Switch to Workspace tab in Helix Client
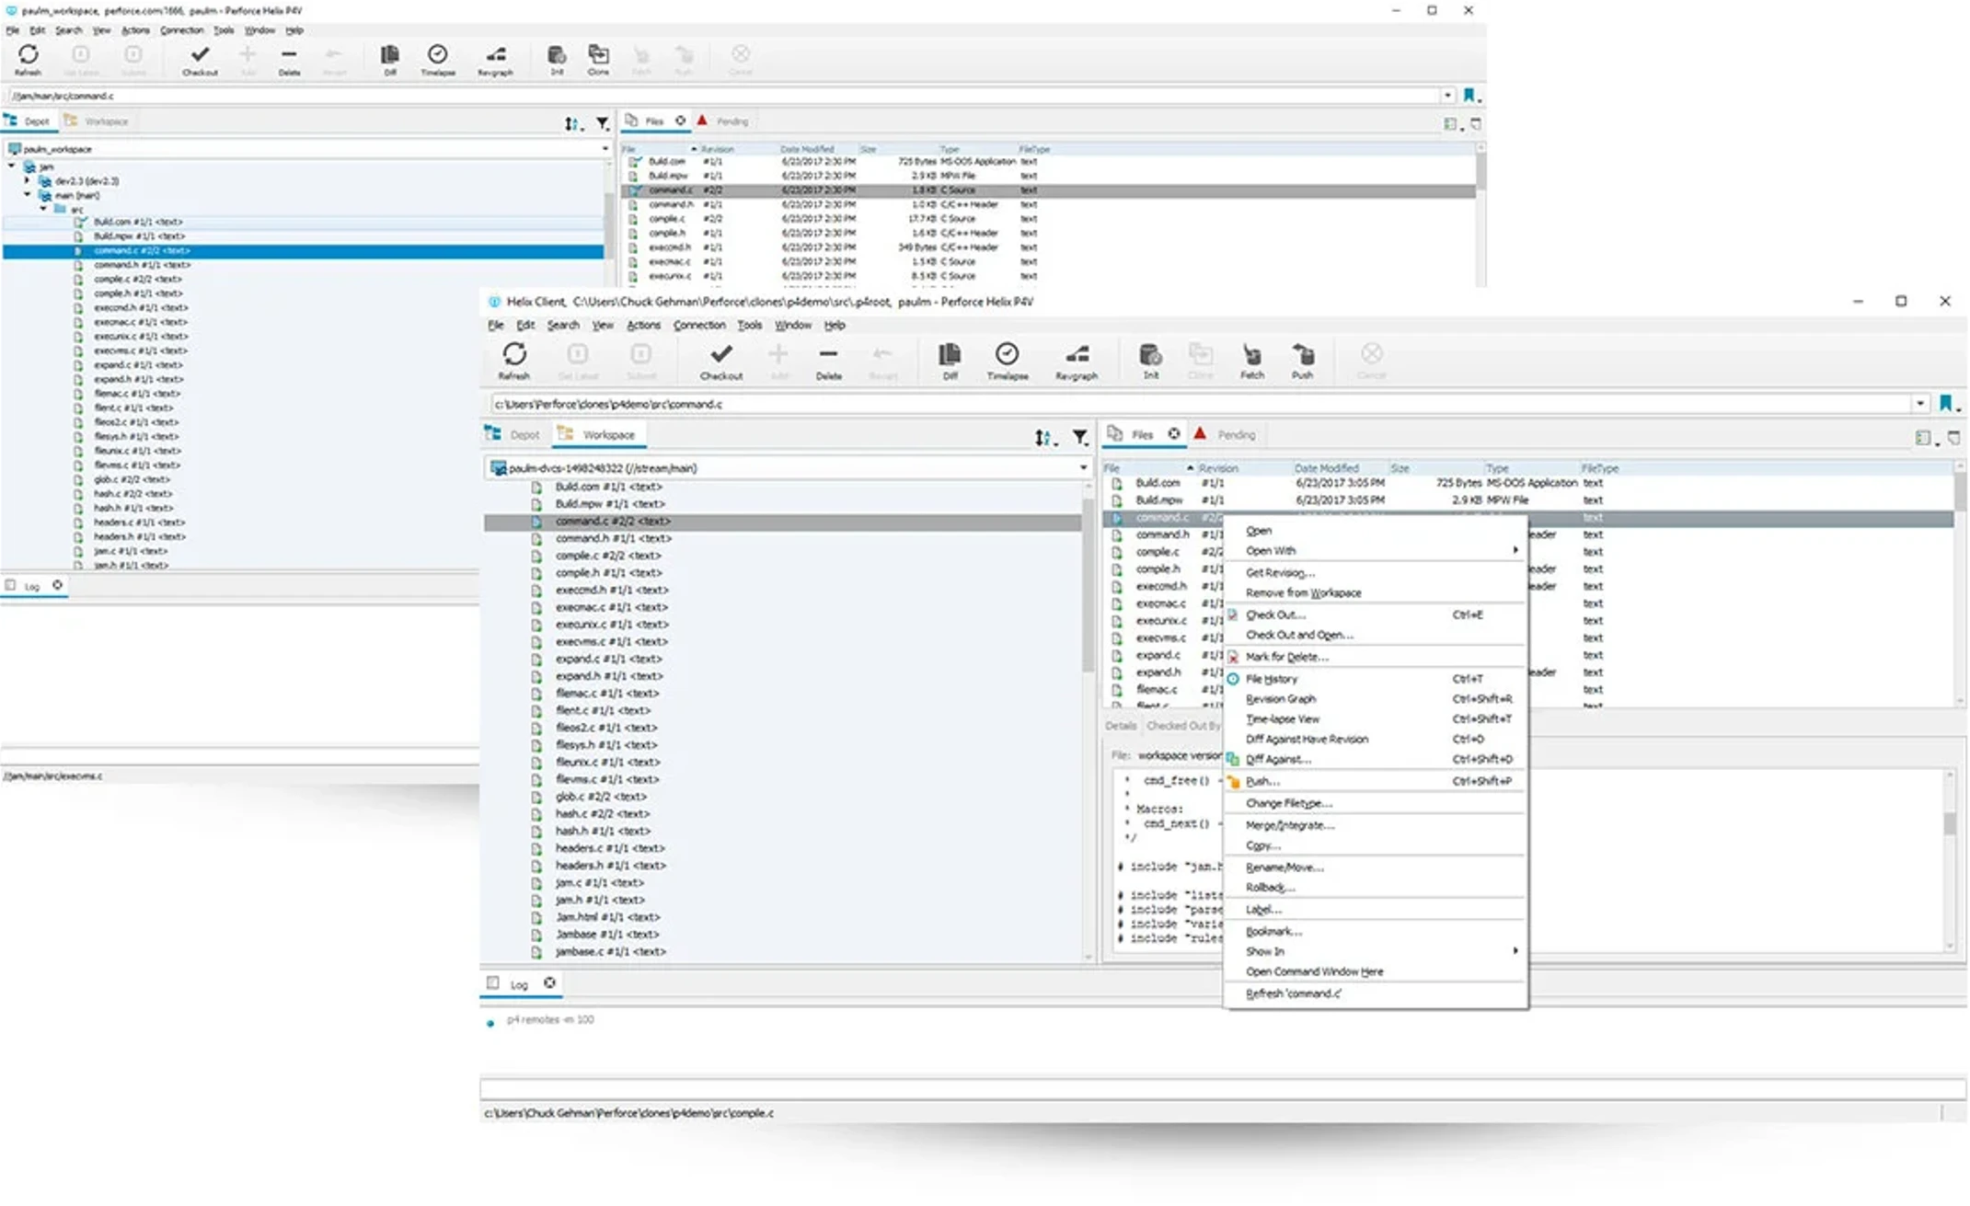The image size is (1970, 1206). [x=599, y=434]
